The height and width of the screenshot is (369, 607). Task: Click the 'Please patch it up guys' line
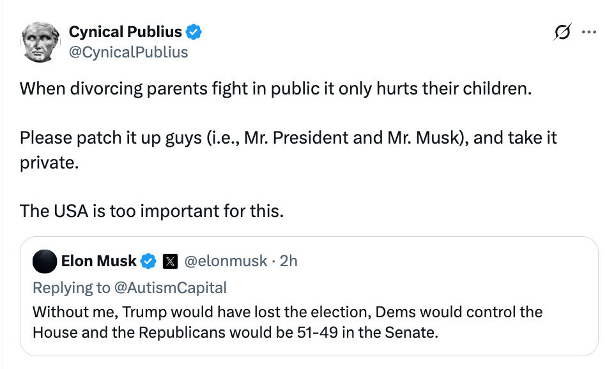click(288, 138)
